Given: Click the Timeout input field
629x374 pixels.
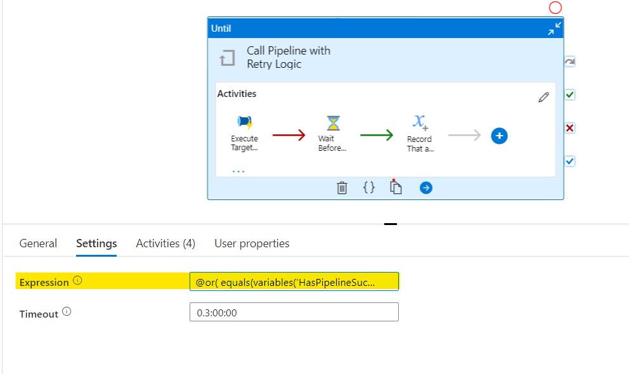Looking at the screenshot, I should pos(294,313).
